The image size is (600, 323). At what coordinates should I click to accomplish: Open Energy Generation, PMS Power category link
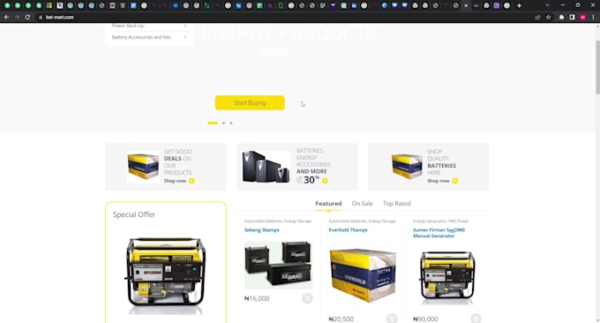click(441, 222)
